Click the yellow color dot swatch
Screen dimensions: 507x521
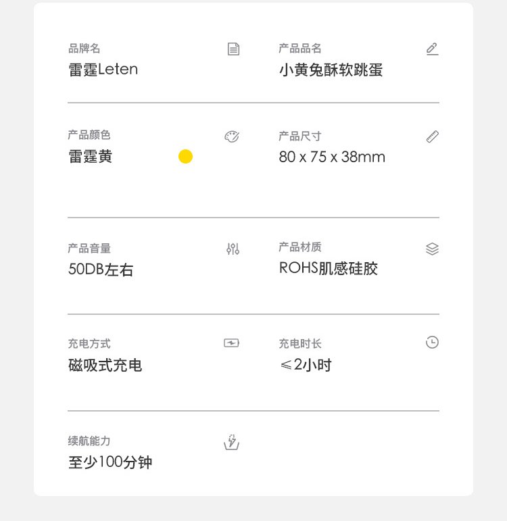pyautogui.click(x=185, y=157)
